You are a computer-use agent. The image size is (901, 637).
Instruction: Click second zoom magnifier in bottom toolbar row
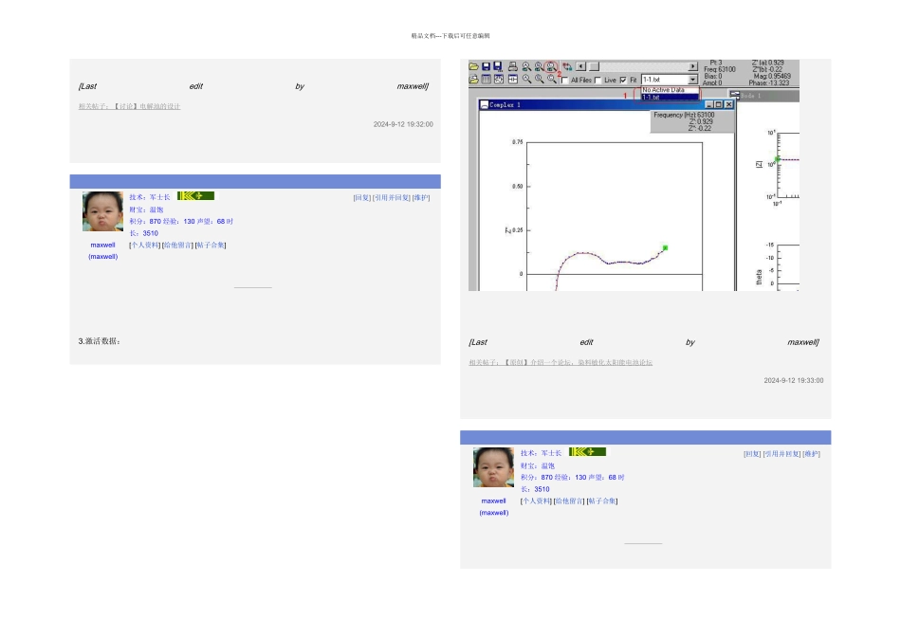pos(539,80)
